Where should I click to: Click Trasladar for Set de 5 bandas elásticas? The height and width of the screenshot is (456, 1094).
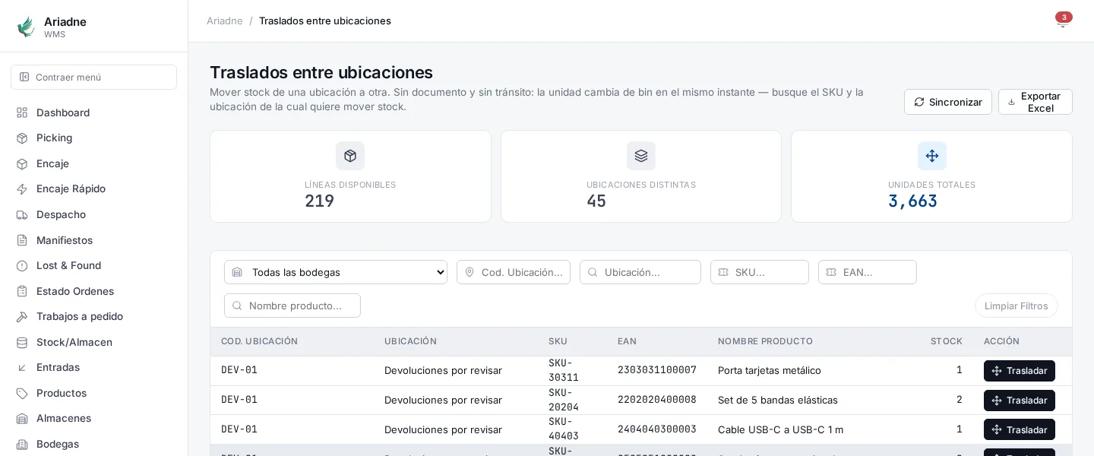coord(1020,401)
